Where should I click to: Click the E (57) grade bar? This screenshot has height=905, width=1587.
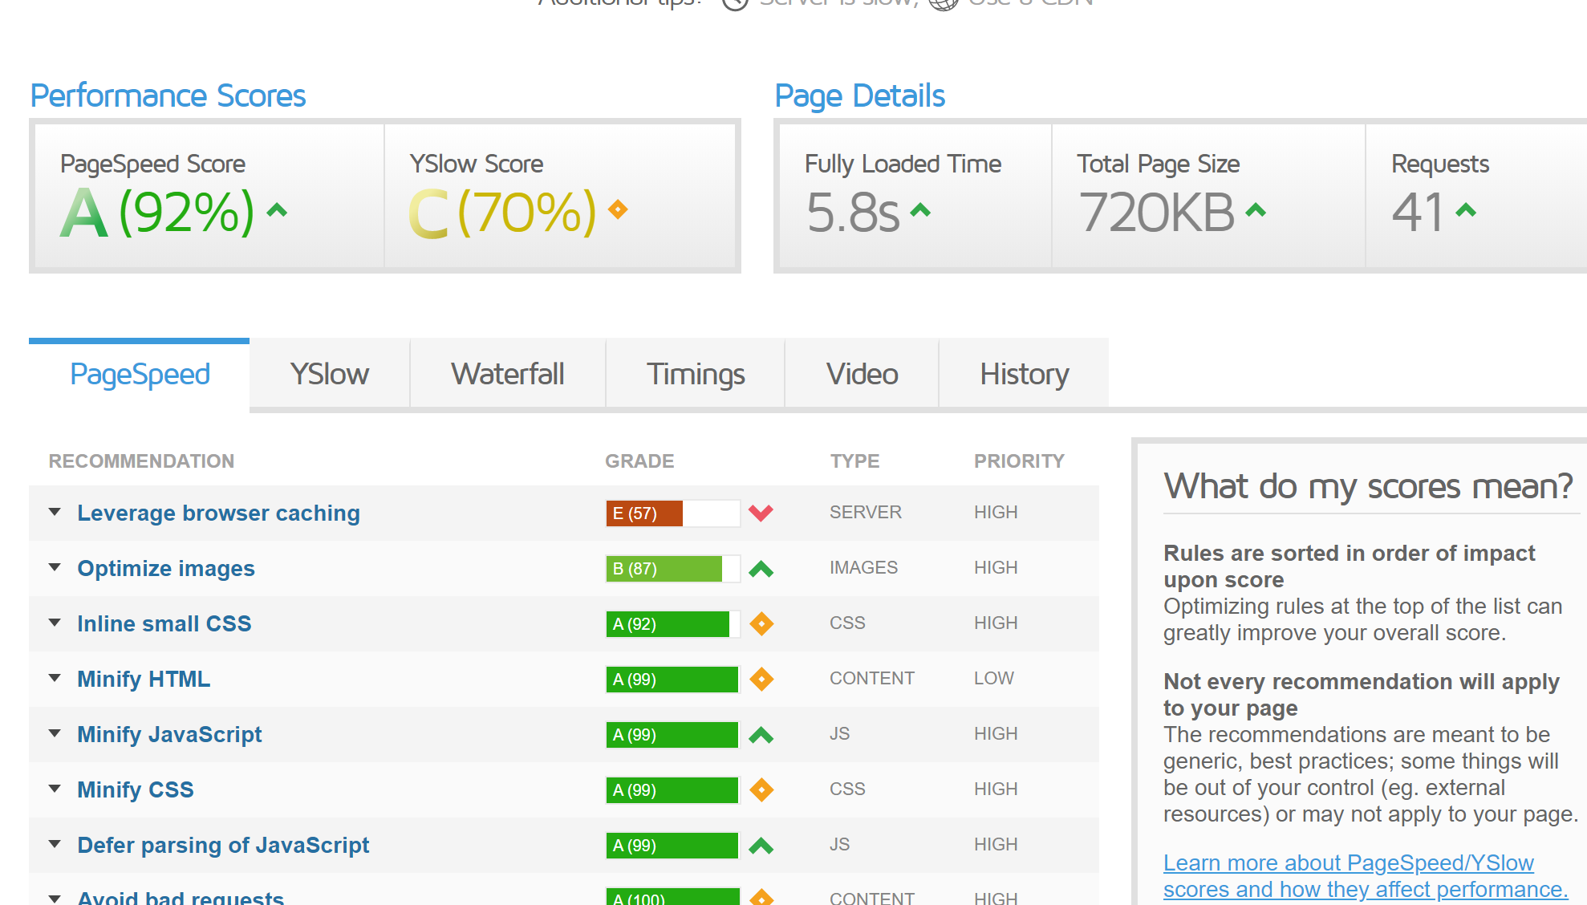672,513
